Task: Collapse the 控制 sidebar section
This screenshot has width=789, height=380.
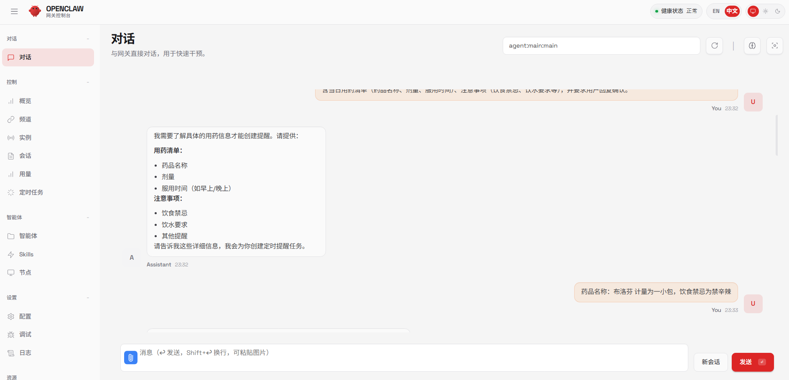Action: pos(88,82)
